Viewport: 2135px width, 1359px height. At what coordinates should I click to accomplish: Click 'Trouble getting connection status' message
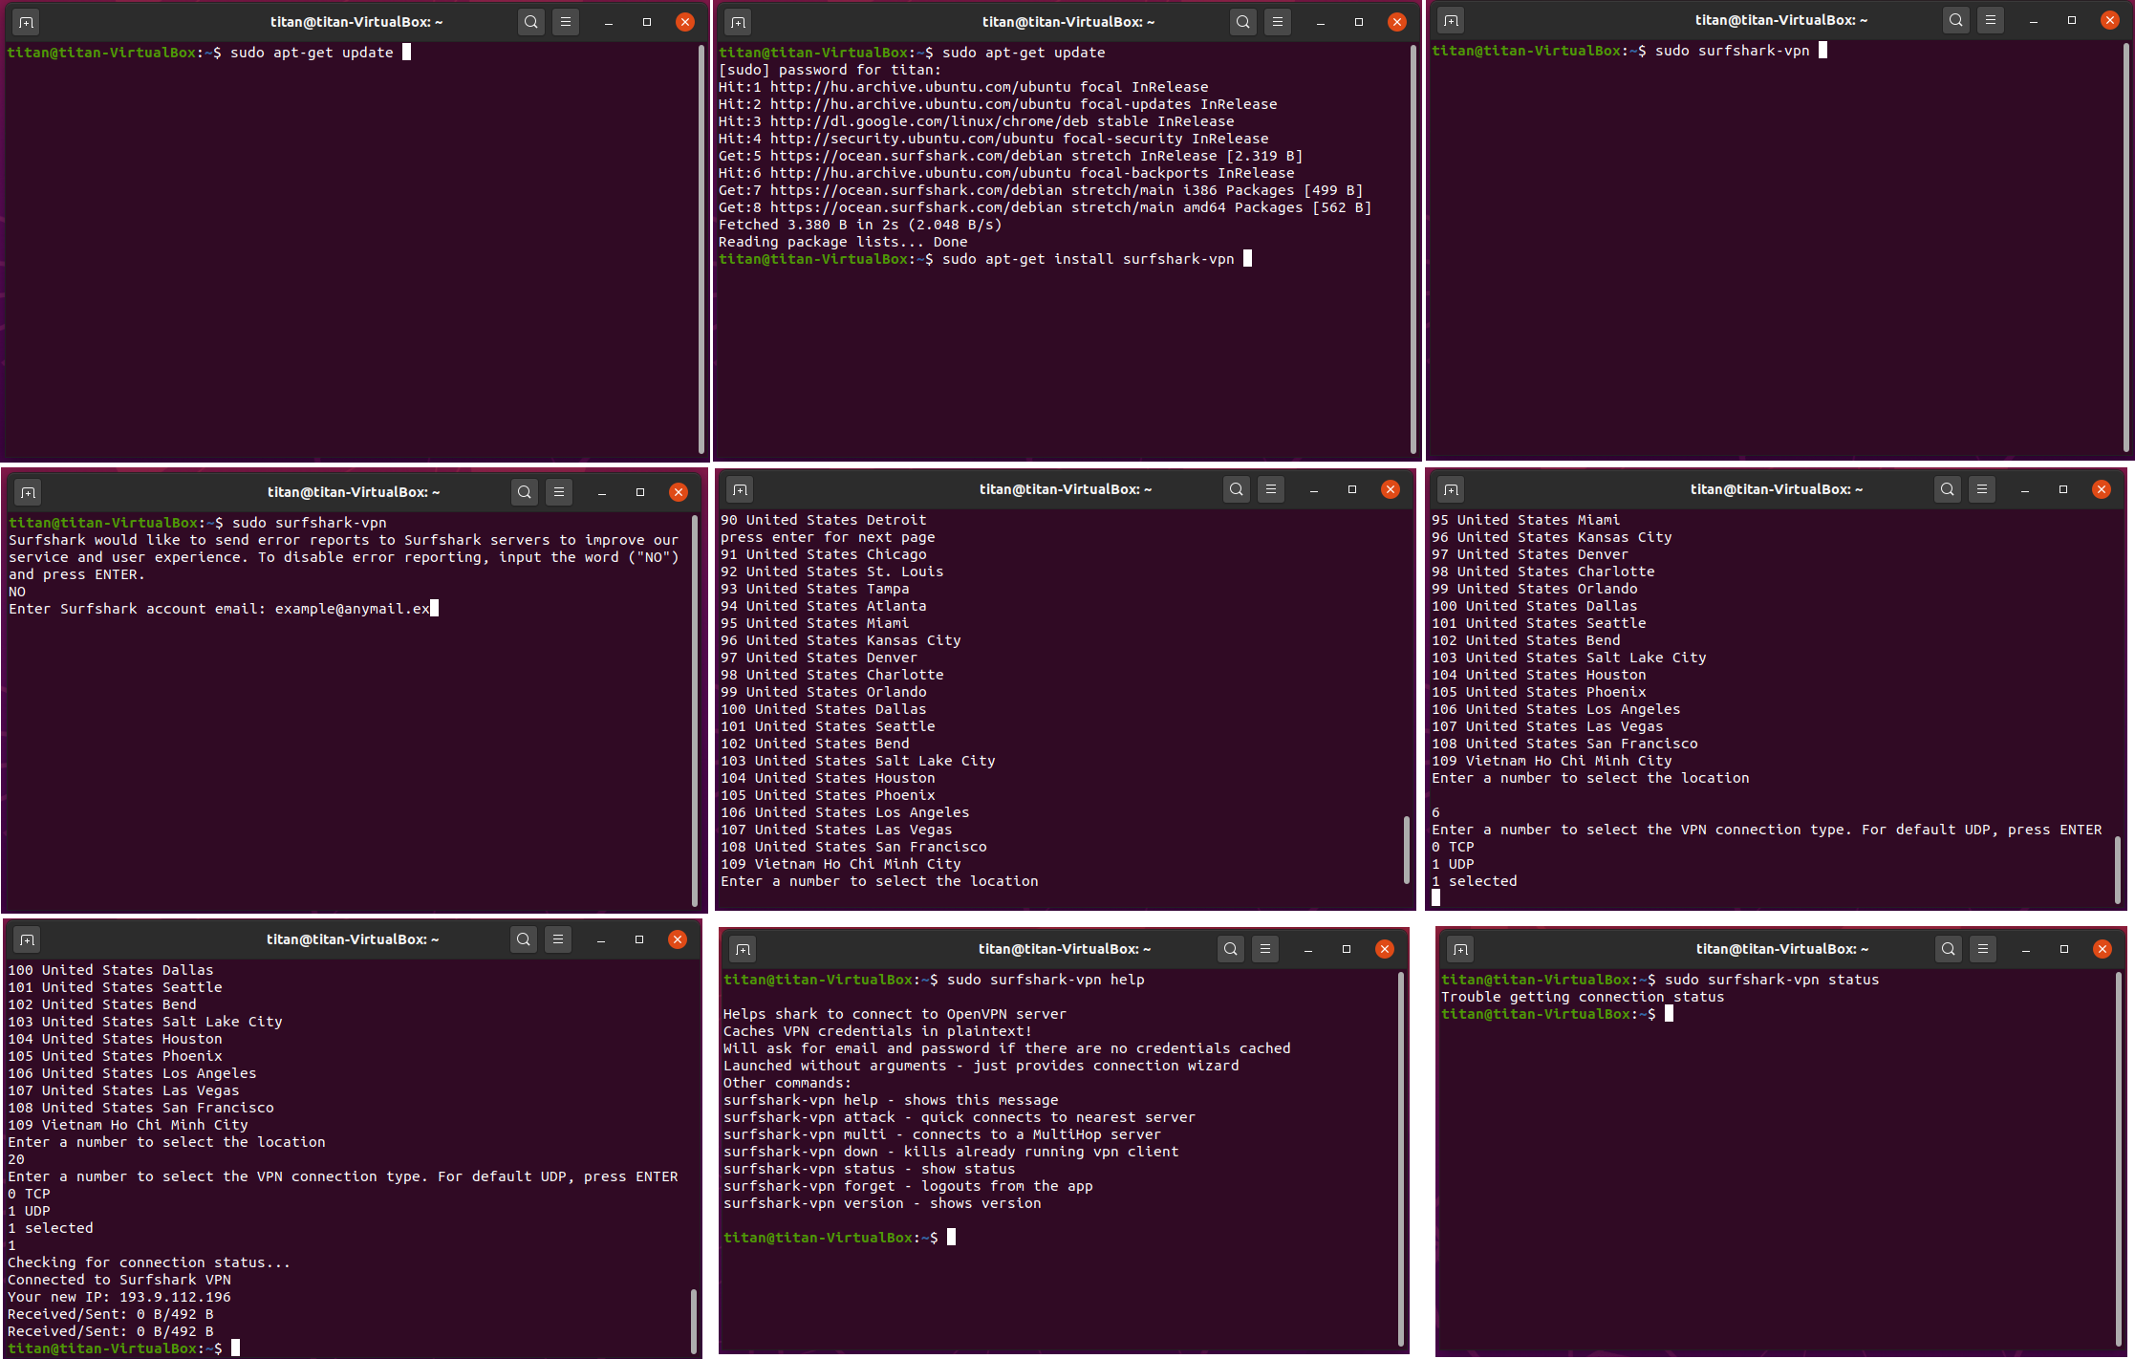[x=1583, y=997]
